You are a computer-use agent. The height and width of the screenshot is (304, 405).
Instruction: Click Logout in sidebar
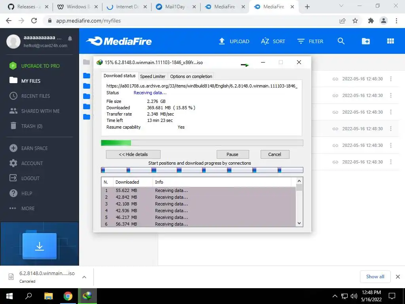point(25,178)
